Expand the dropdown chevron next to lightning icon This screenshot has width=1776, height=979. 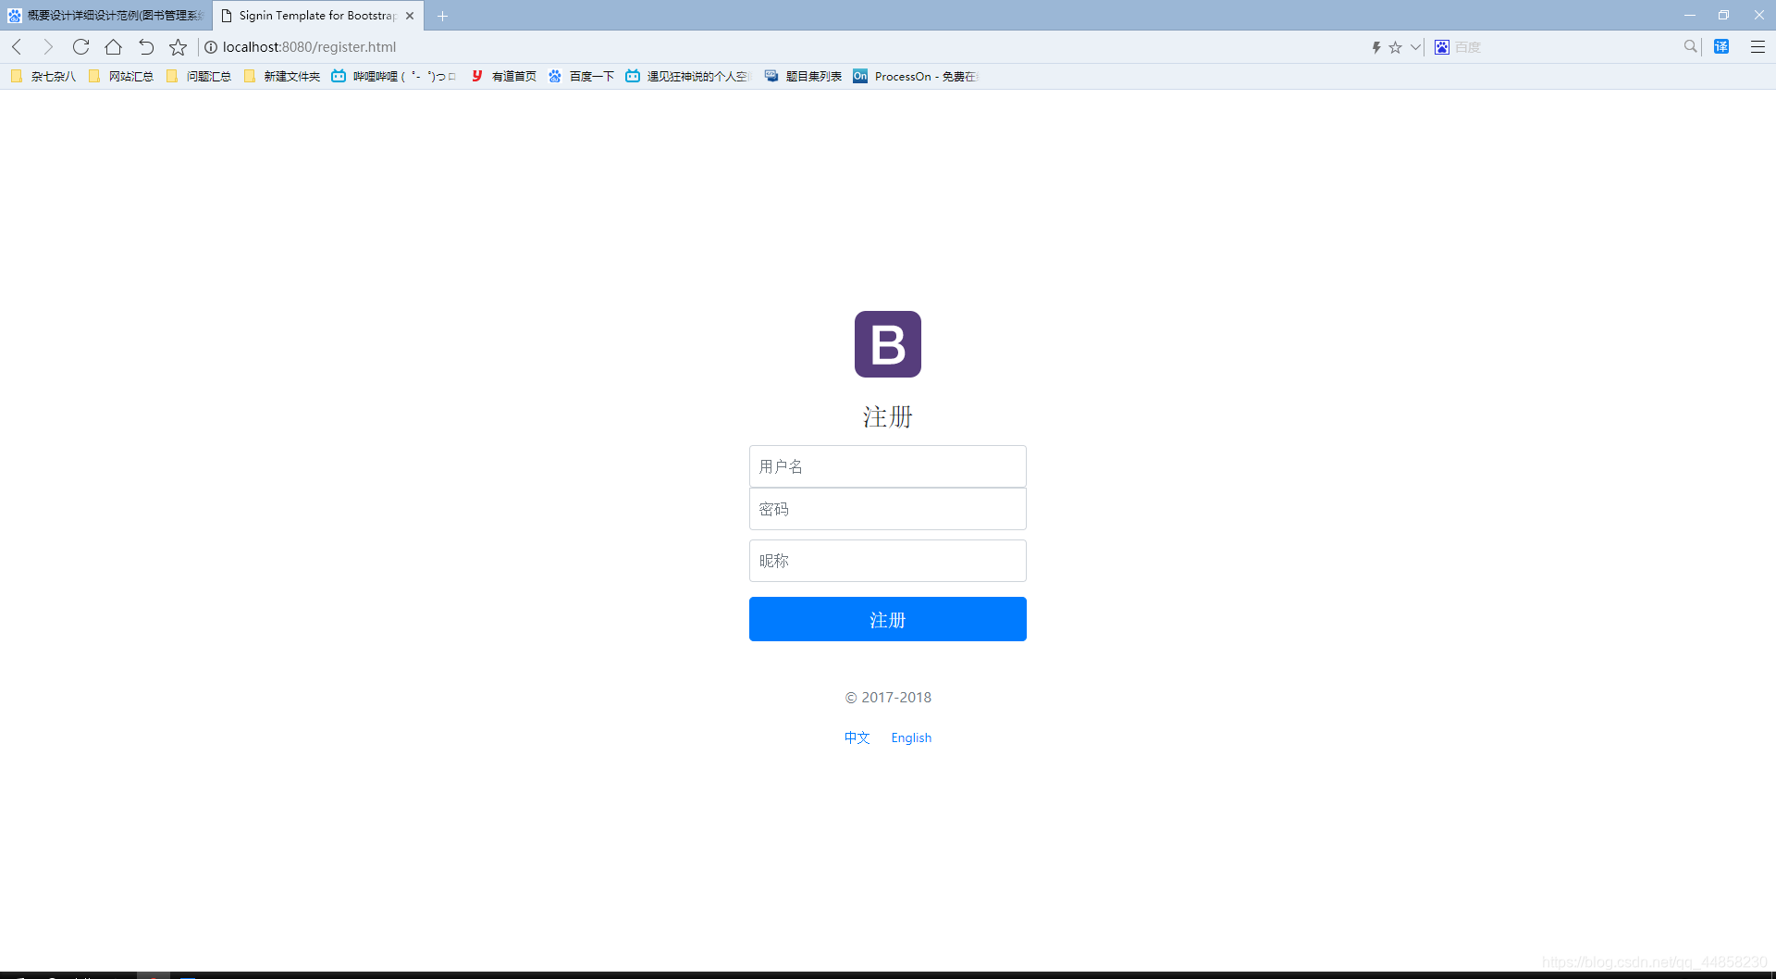(1415, 47)
